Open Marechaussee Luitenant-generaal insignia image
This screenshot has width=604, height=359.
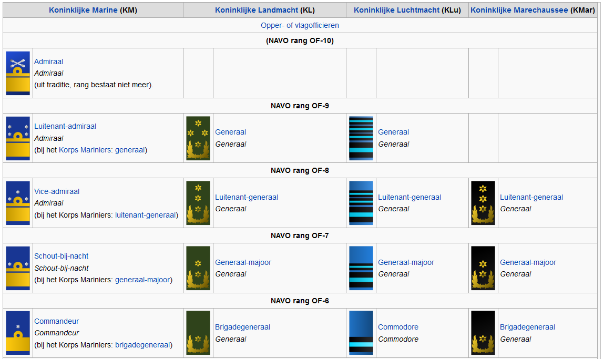(x=483, y=203)
